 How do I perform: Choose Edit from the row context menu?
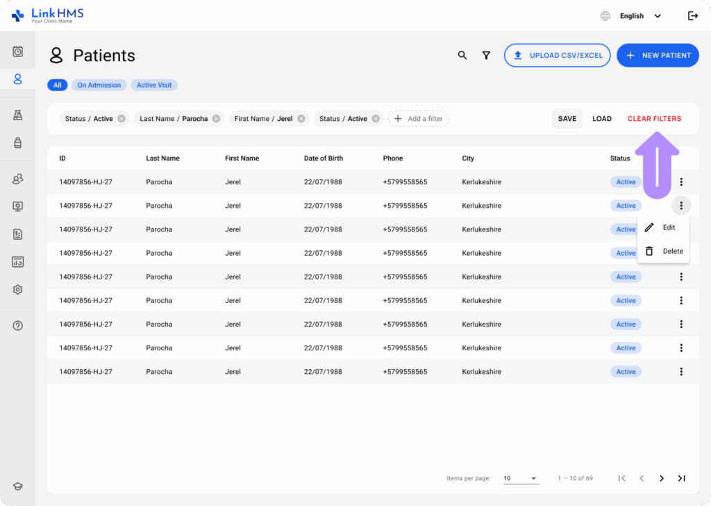point(663,227)
